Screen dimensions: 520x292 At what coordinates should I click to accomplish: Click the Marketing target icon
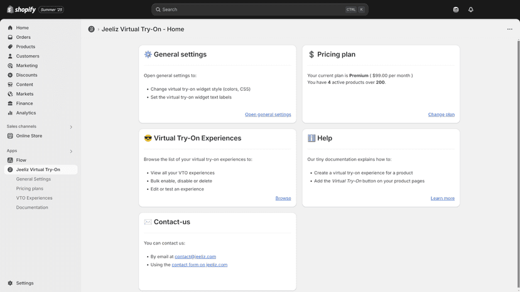pos(10,66)
